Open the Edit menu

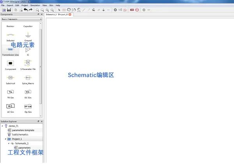click(x=17, y=5)
